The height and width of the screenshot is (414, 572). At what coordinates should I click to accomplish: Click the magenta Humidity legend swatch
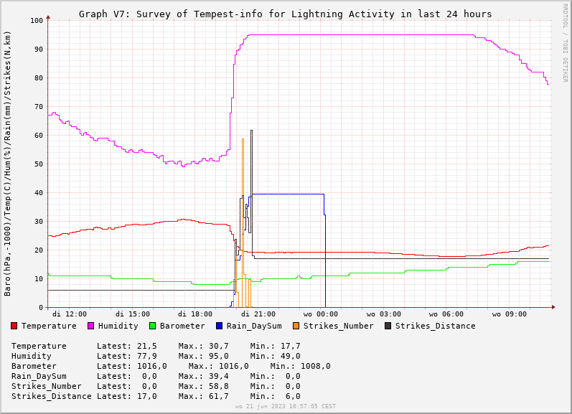[x=91, y=326]
